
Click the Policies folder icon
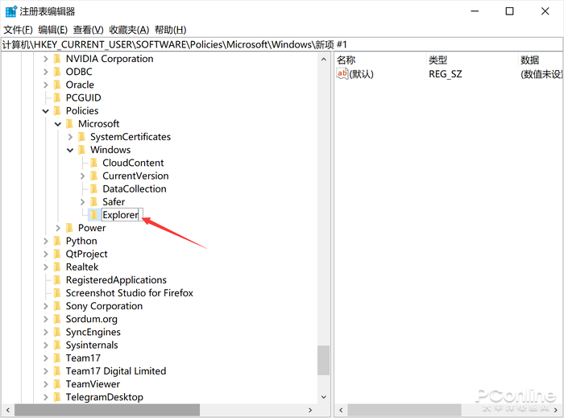pos(57,110)
